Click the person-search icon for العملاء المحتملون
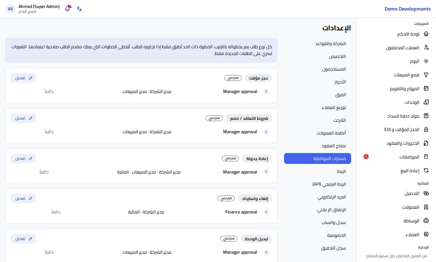 tap(426, 48)
